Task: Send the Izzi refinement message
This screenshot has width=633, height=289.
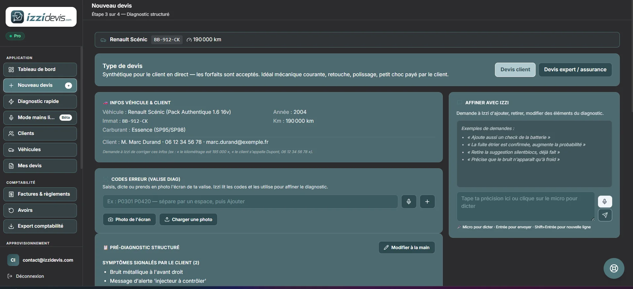Action: (x=605, y=215)
